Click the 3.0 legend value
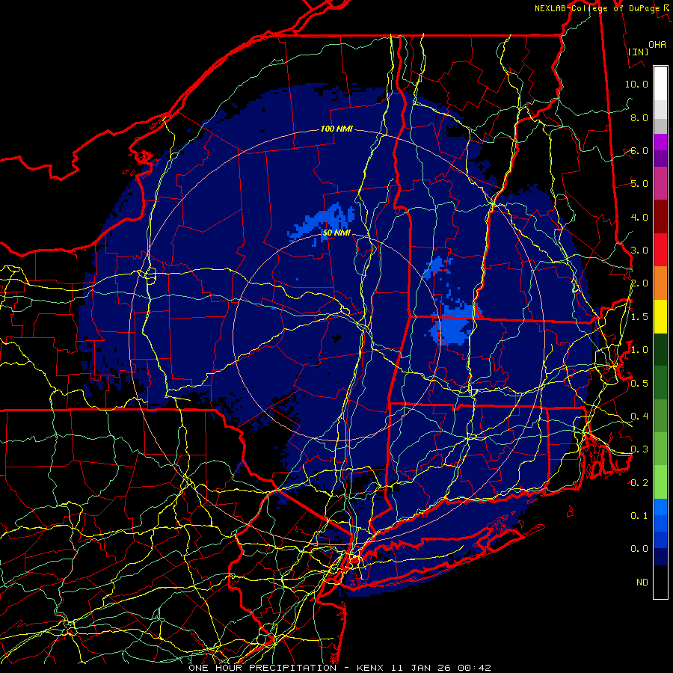 639,251
